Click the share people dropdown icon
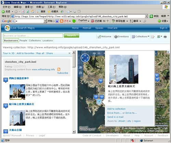Viewport: 171px width, 143px height. pos(159,37)
